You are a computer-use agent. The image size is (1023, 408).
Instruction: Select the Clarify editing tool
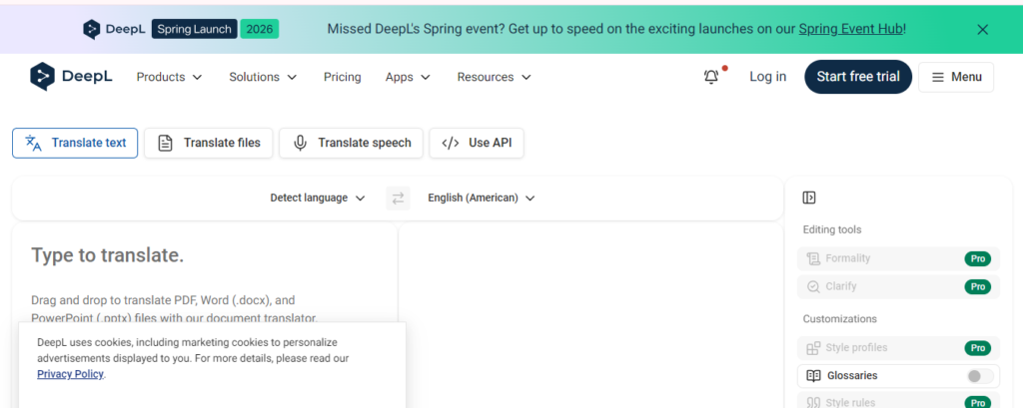coord(898,286)
